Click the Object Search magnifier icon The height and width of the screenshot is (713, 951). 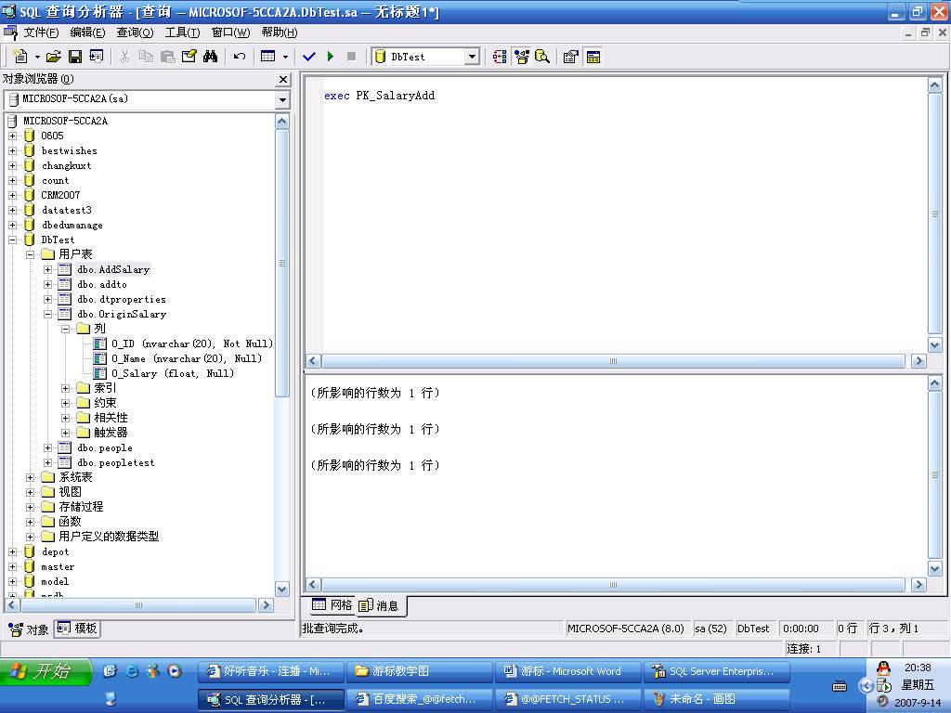point(542,57)
